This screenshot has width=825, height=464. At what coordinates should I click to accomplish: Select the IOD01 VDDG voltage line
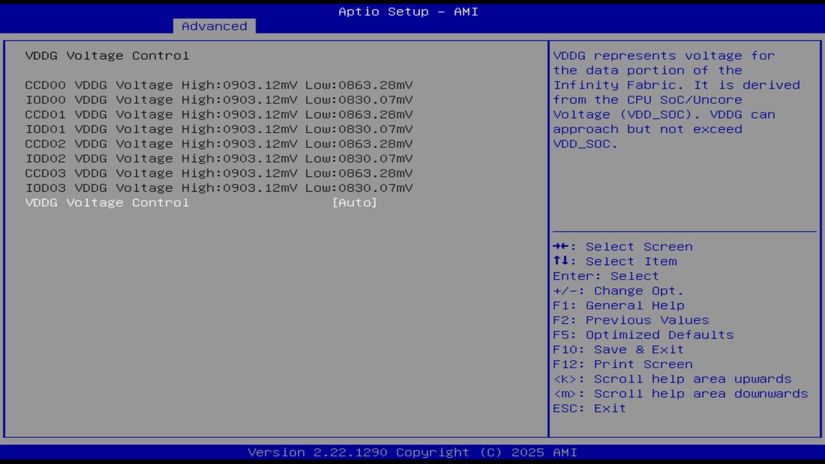[x=218, y=129]
